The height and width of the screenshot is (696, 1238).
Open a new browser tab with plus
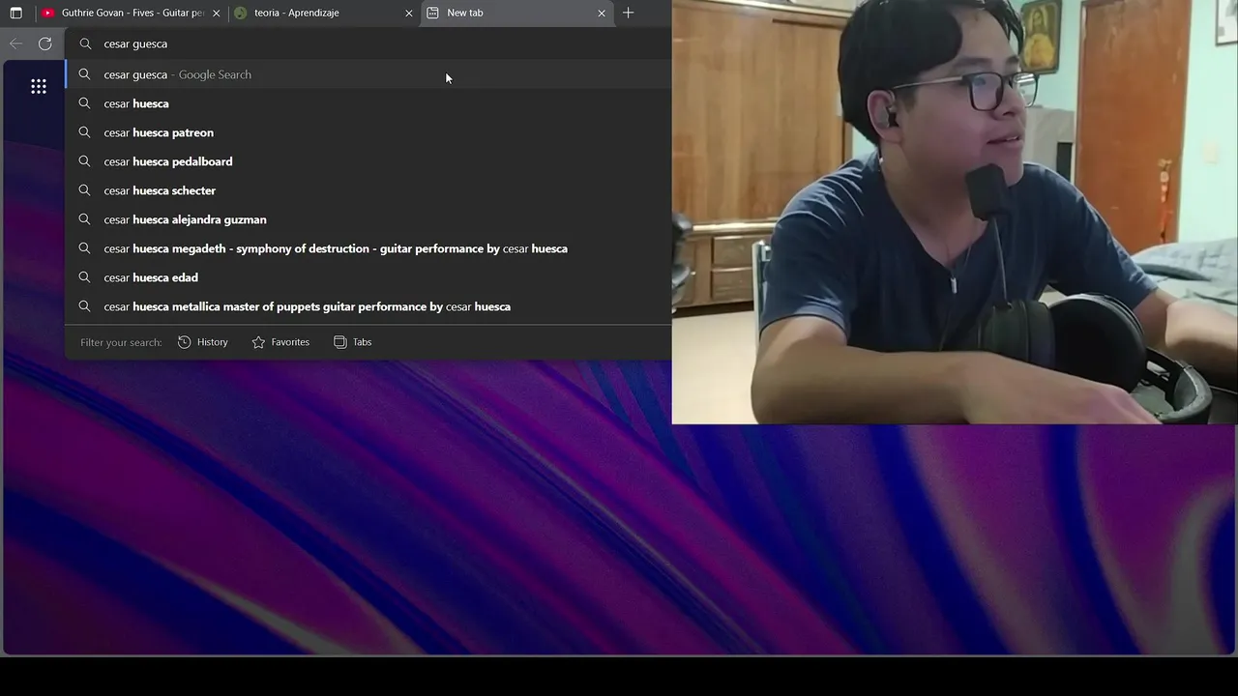pos(628,13)
